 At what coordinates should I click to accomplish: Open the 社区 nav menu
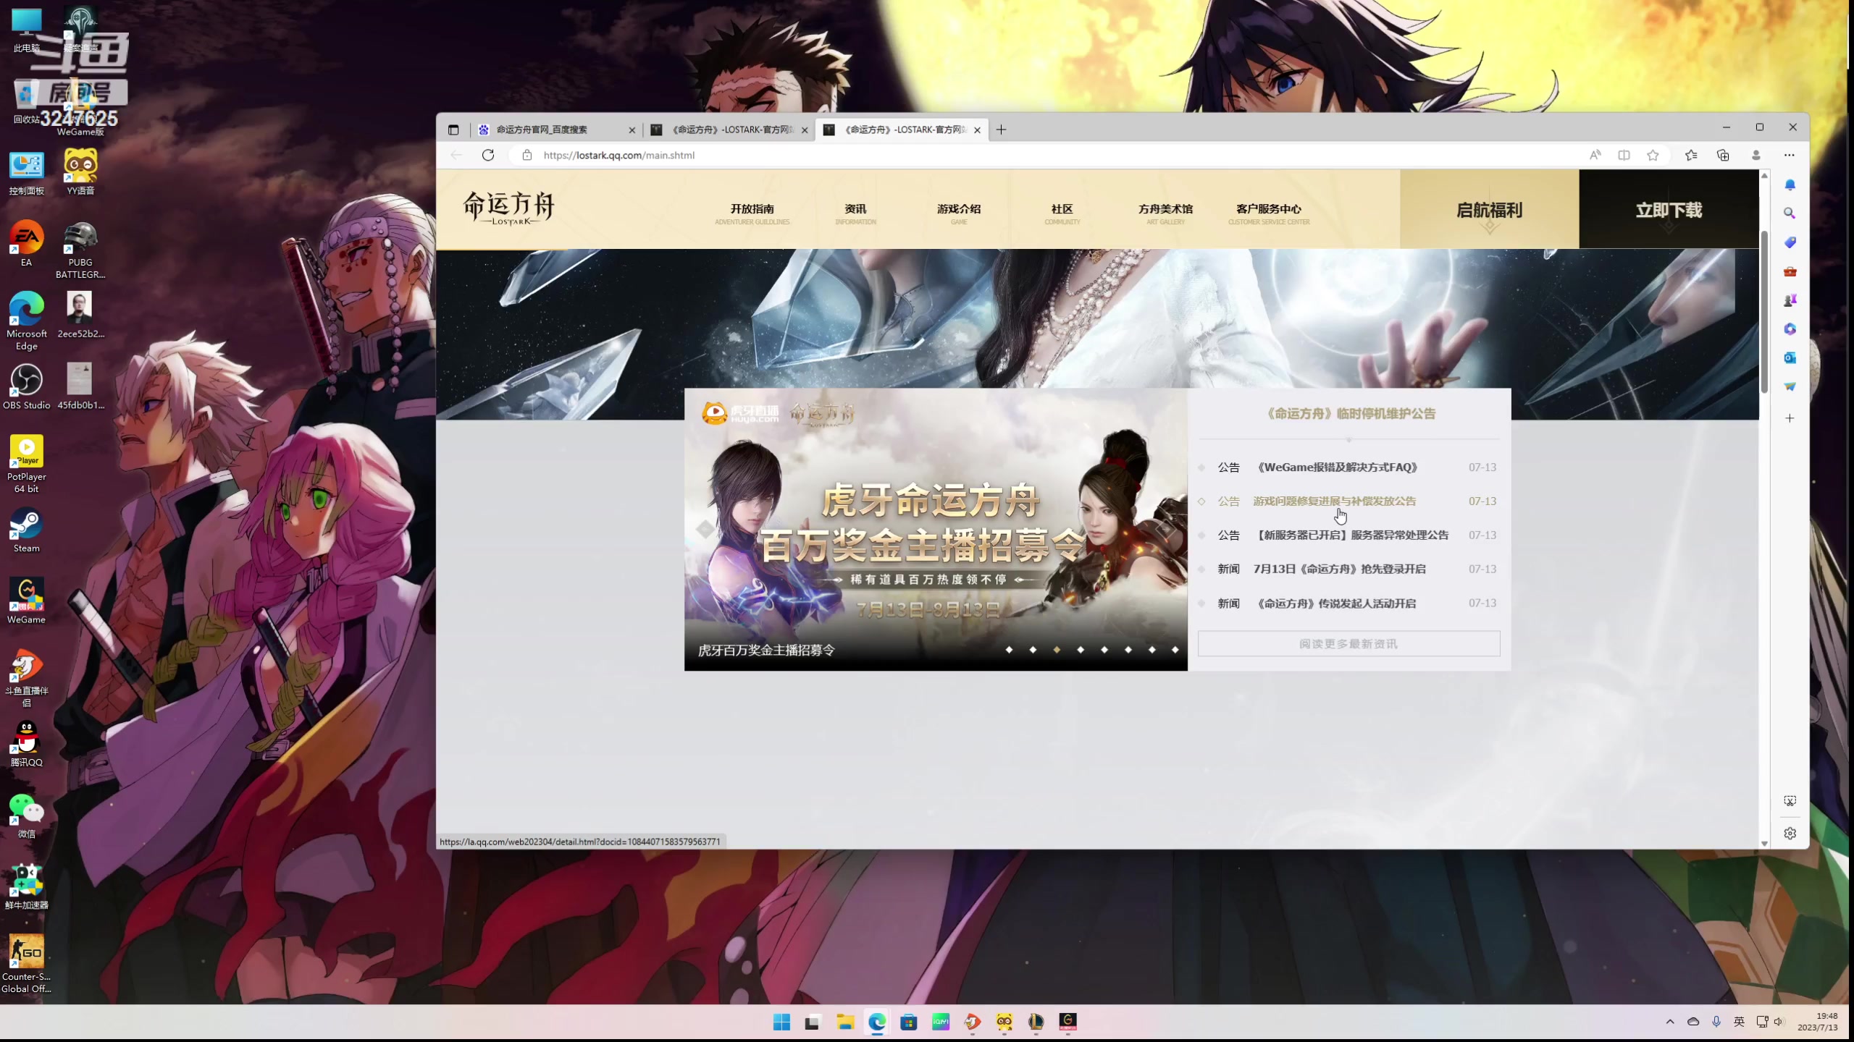click(x=1062, y=213)
